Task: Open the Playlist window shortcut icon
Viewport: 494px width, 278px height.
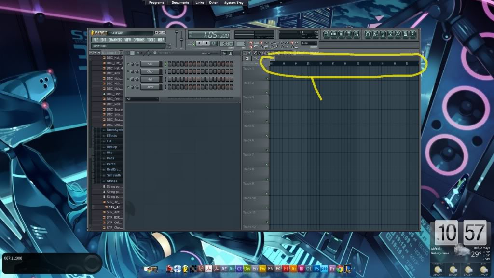Action: coord(326,34)
